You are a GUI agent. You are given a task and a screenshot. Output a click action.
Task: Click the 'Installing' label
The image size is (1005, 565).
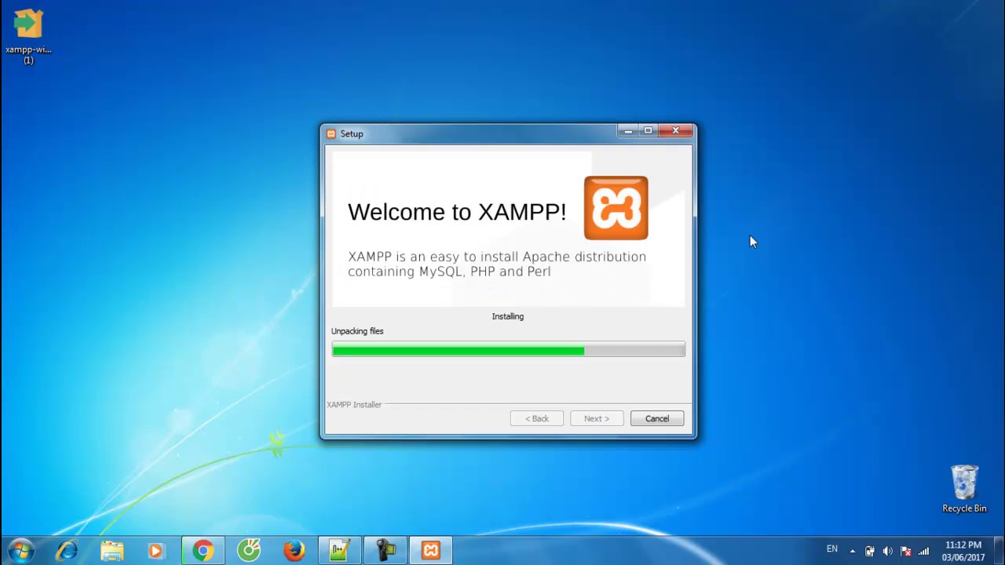(508, 316)
